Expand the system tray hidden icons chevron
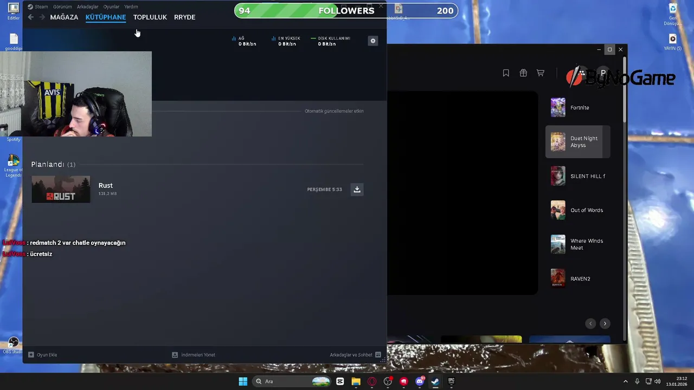This screenshot has width=694, height=390. coord(625,381)
